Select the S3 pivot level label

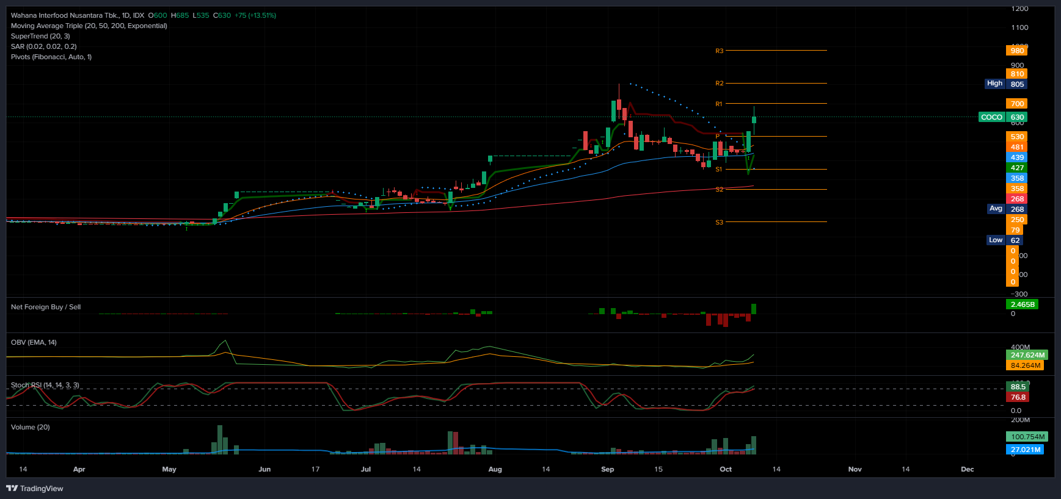pyautogui.click(x=719, y=222)
